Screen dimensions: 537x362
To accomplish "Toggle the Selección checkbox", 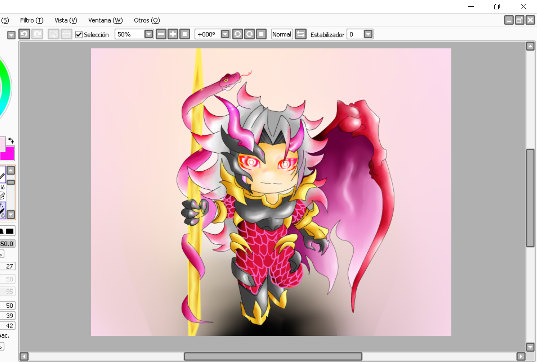I will tap(79, 34).
